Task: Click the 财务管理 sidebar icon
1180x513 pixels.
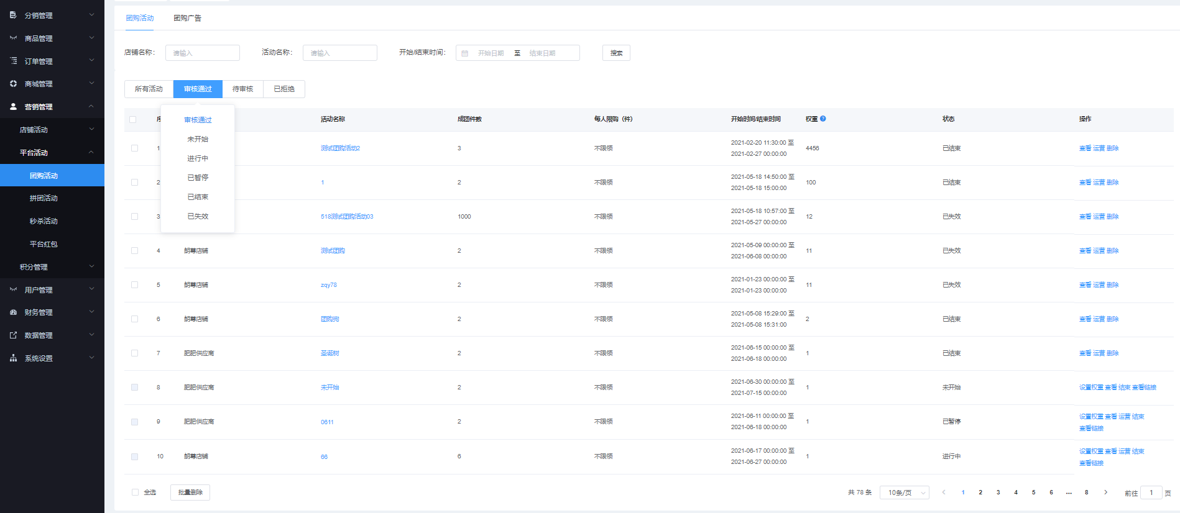Action: [x=13, y=312]
